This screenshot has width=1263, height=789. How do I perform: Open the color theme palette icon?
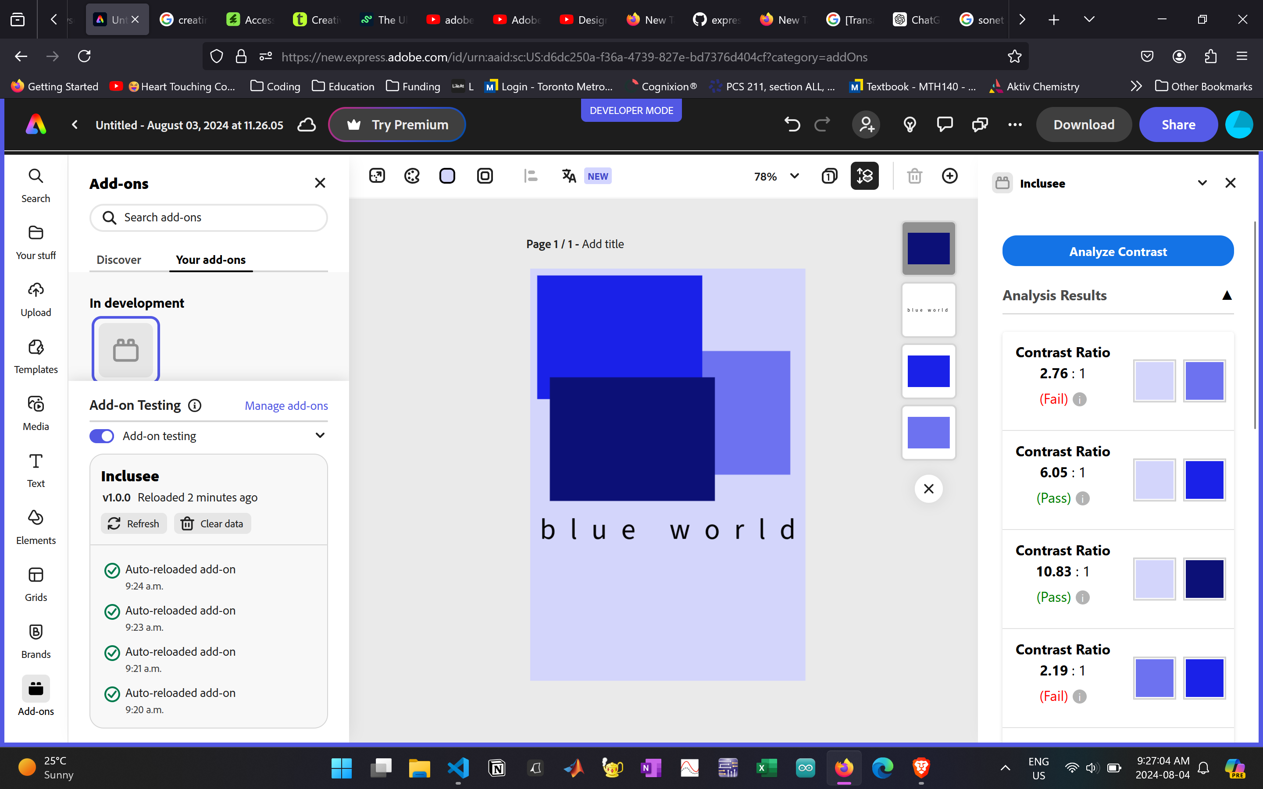412,176
